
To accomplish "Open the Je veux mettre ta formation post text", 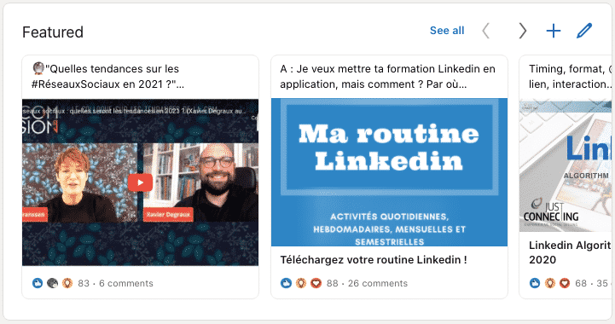I will click(x=387, y=77).
